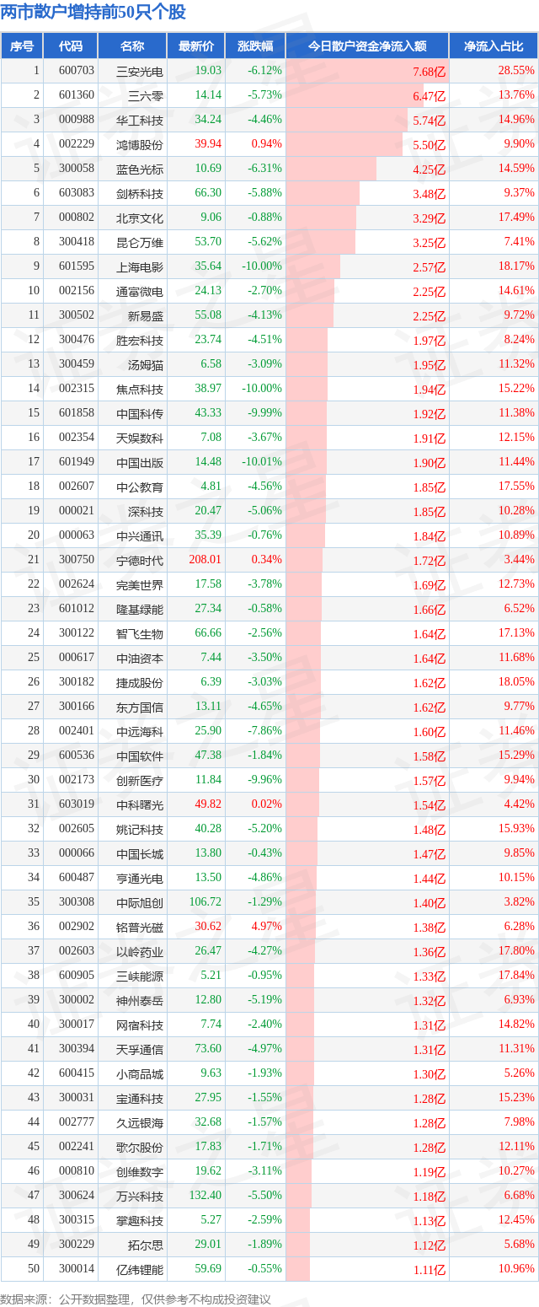Click the 代码 column header
539x1307 pixels.
click(x=71, y=46)
